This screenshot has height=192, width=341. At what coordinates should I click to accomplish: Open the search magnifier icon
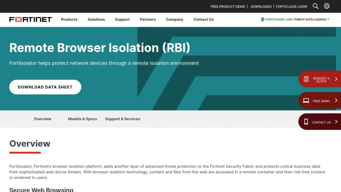(315, 6)
